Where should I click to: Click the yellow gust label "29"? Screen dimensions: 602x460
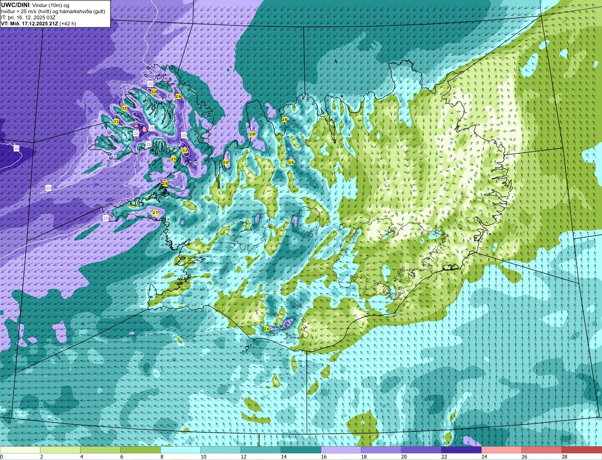[178, 96]
